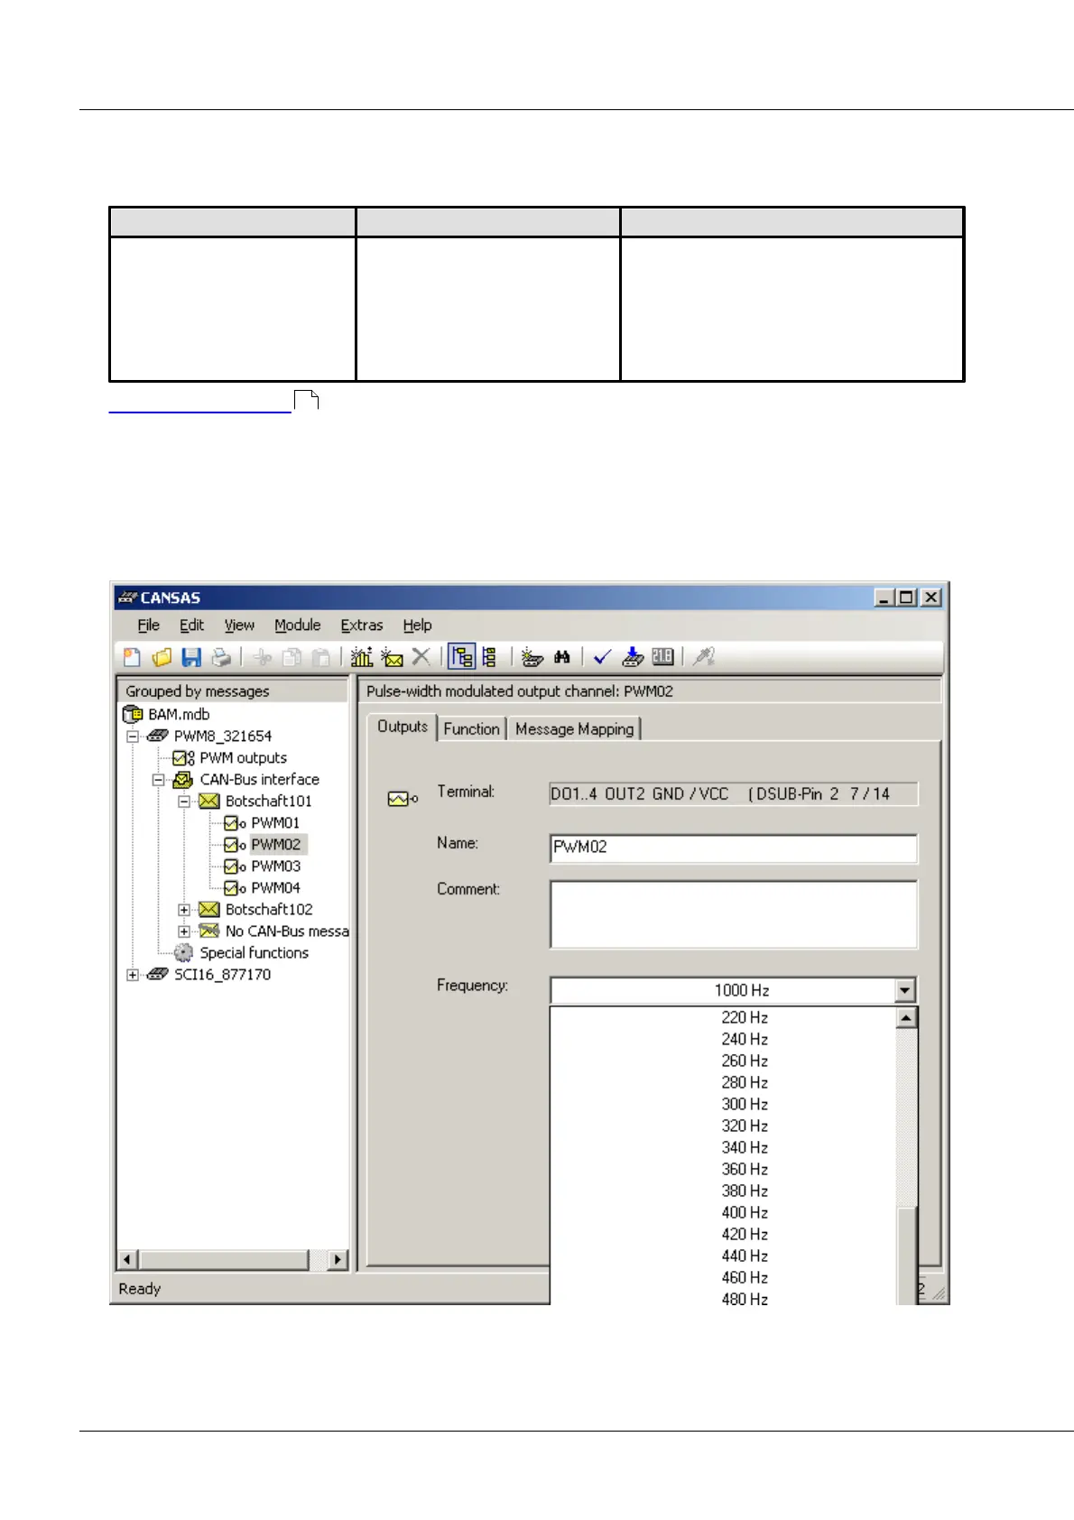Image resolution: width=1074 pixels, height=1520 pixels.
Task: Select PWM01 in the tree
Action: coord(275,822)
